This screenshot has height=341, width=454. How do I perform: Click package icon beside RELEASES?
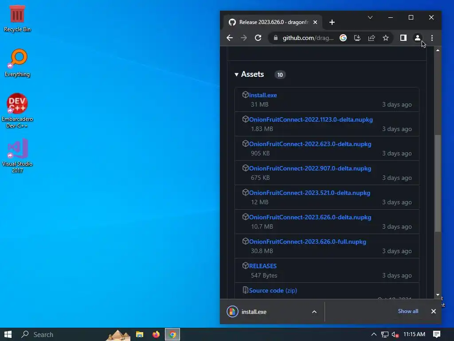(245, 266)
